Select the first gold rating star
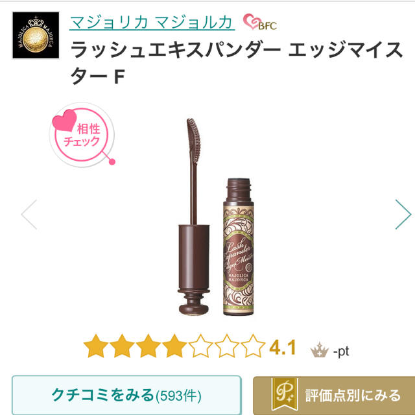 96,346
